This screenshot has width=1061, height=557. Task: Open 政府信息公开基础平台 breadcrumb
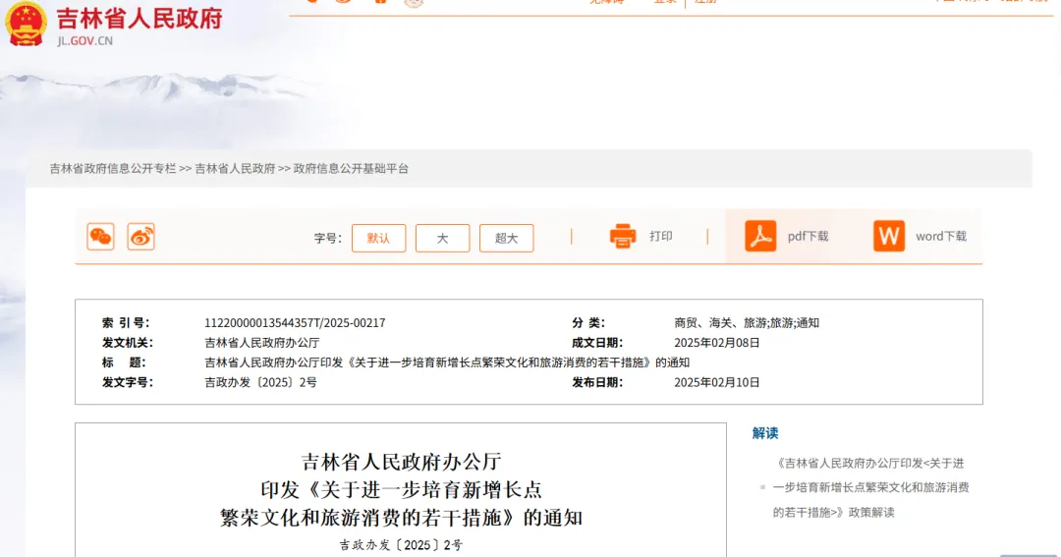click(x=351, y=169)
